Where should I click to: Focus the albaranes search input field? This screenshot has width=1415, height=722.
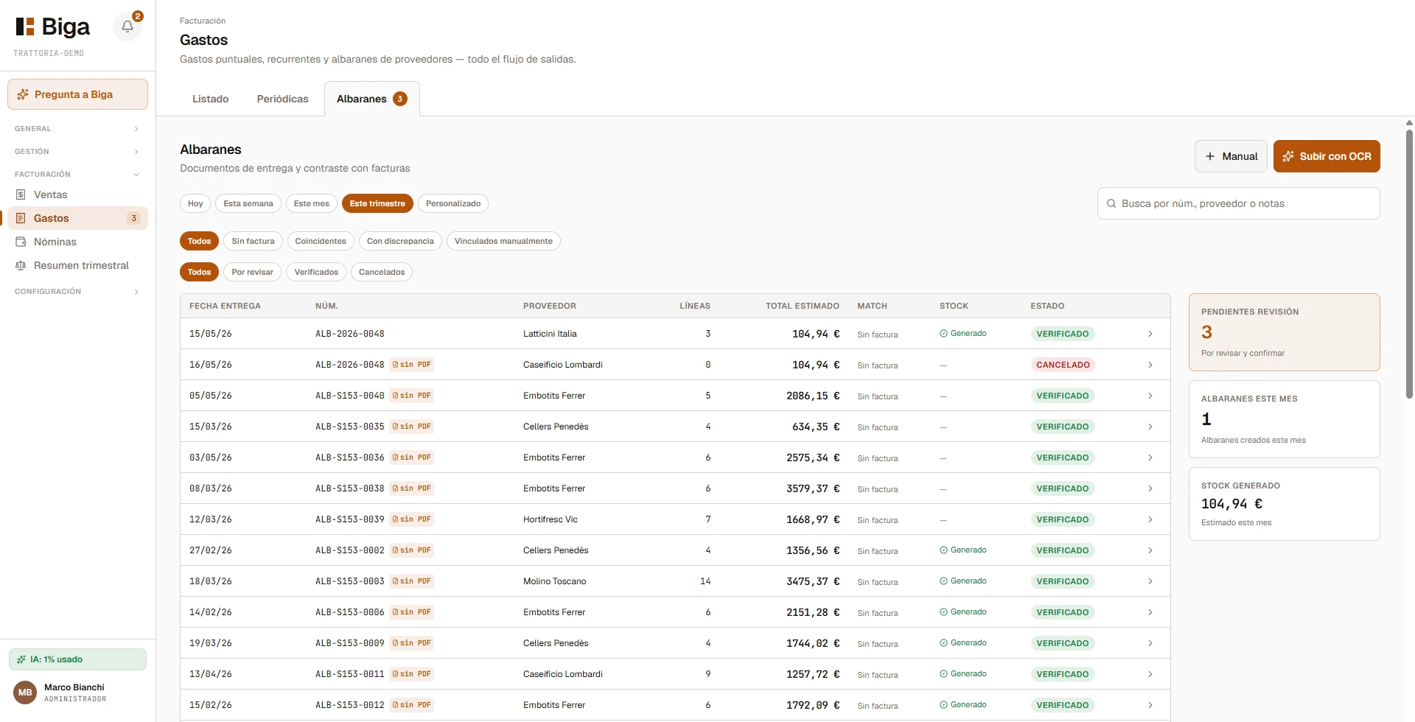point(1238,203)
